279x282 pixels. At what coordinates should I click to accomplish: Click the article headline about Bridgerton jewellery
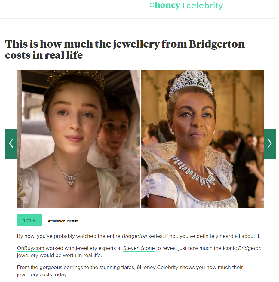[x=125, y=49]
